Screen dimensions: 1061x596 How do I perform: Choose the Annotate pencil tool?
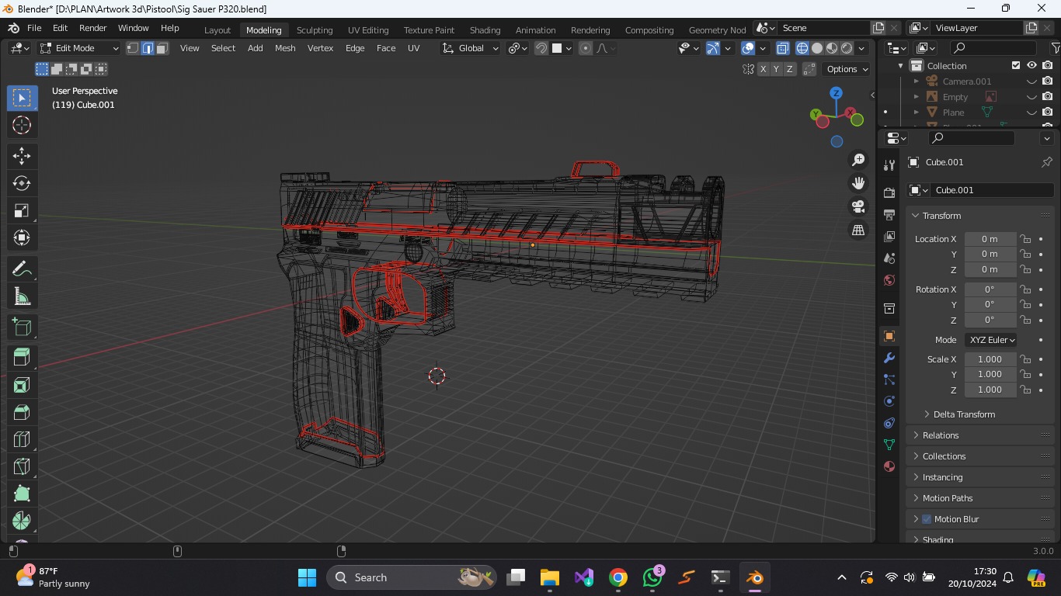click(22, 269)
